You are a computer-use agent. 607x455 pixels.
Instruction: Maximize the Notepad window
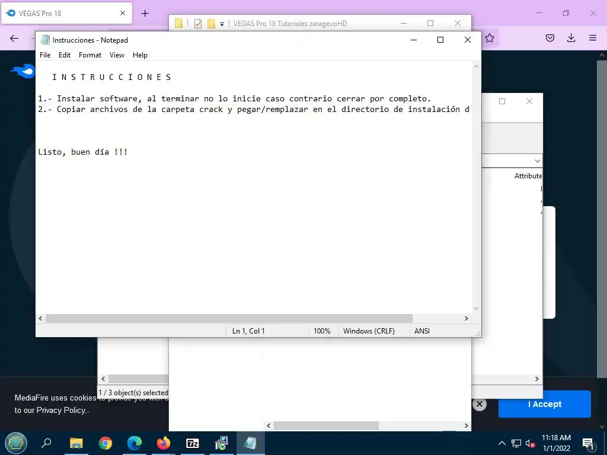tap(440, 40)
